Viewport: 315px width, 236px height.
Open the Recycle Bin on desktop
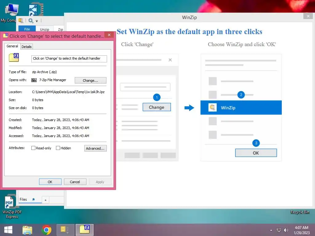(300, 212)
